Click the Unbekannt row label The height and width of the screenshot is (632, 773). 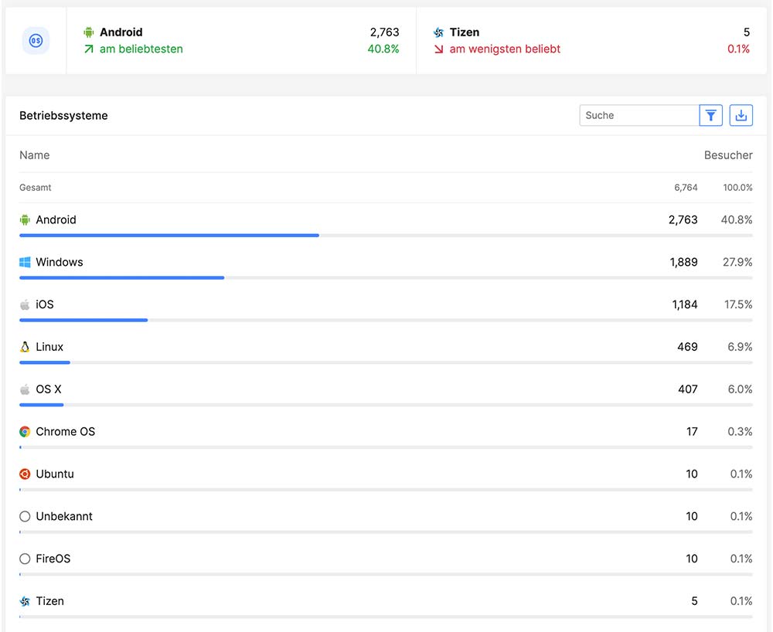coord(64,516)
